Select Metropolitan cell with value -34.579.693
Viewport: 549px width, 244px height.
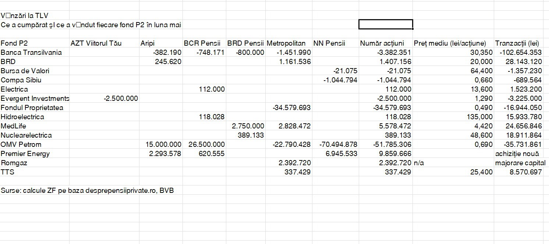point(292,107)
